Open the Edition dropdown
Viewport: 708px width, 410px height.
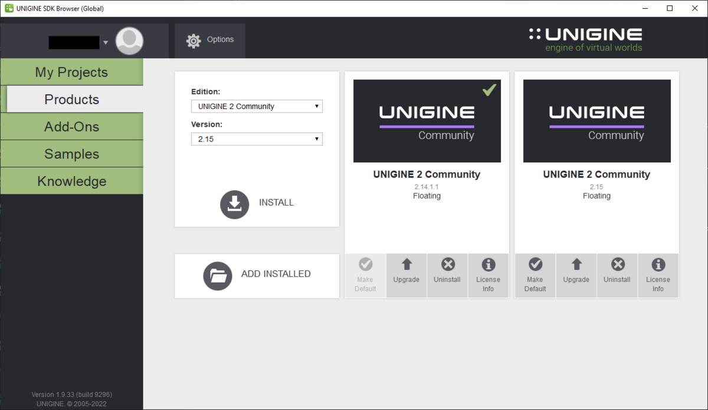click(257, 107)
